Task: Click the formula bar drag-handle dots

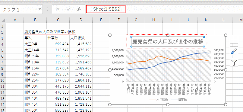Action: tap(47, 9)
